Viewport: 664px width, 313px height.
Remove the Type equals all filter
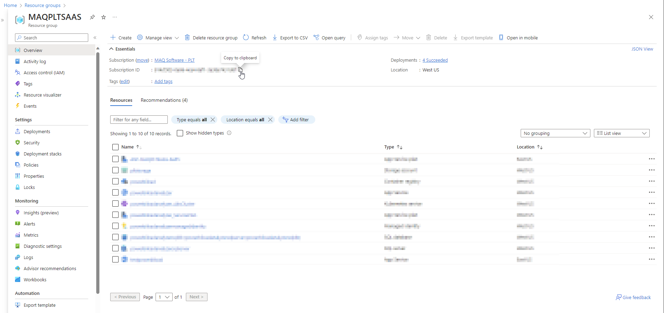coord(213,120)
